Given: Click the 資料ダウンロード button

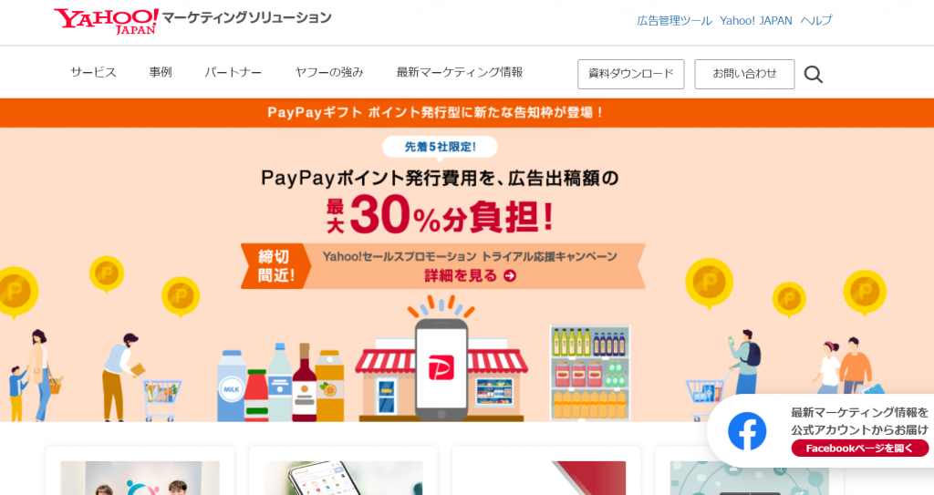Looking at the screenshot, I should coord(631,74).
